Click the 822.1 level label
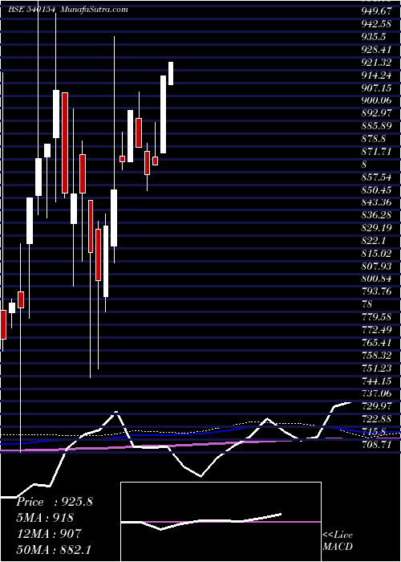The height and width of the screenshot is (562, 401). (374, 241)
